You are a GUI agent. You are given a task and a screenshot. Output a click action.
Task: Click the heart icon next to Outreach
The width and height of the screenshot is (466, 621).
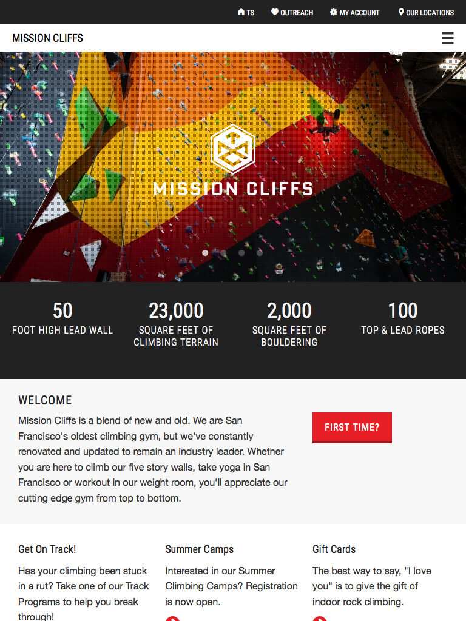pyautogui.click(x=275, y=12)
